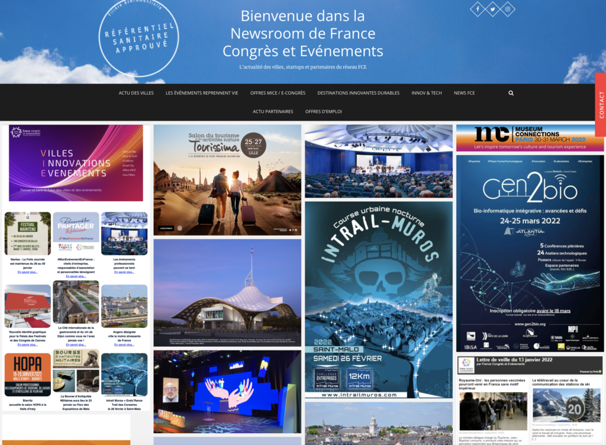
Task: Open the Tourissima tourism salon poster
Action: click(x=227, y=180)
